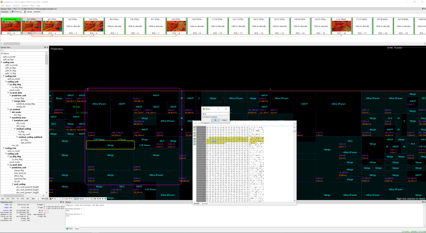Step back one picture
Viewport: 426px width, 233px height.
(98, 199)
